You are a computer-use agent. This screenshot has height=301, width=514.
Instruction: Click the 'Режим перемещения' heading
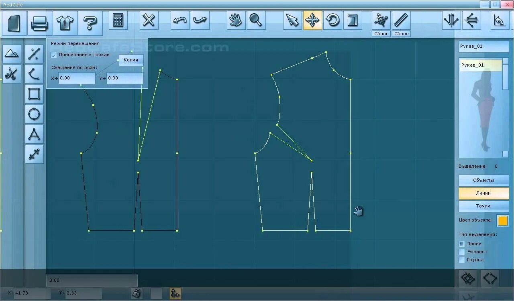75,43
